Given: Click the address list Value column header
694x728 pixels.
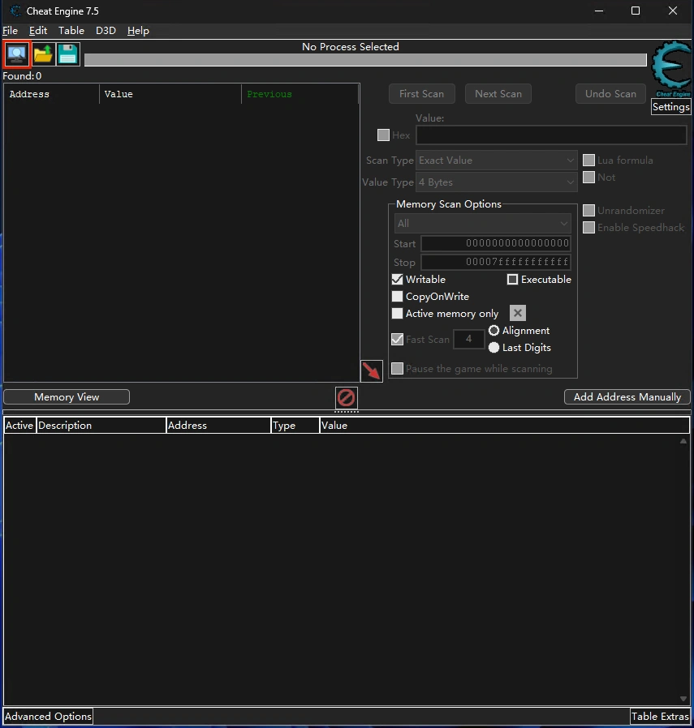Looking at the screenshot, I should [x=504, y=426].
